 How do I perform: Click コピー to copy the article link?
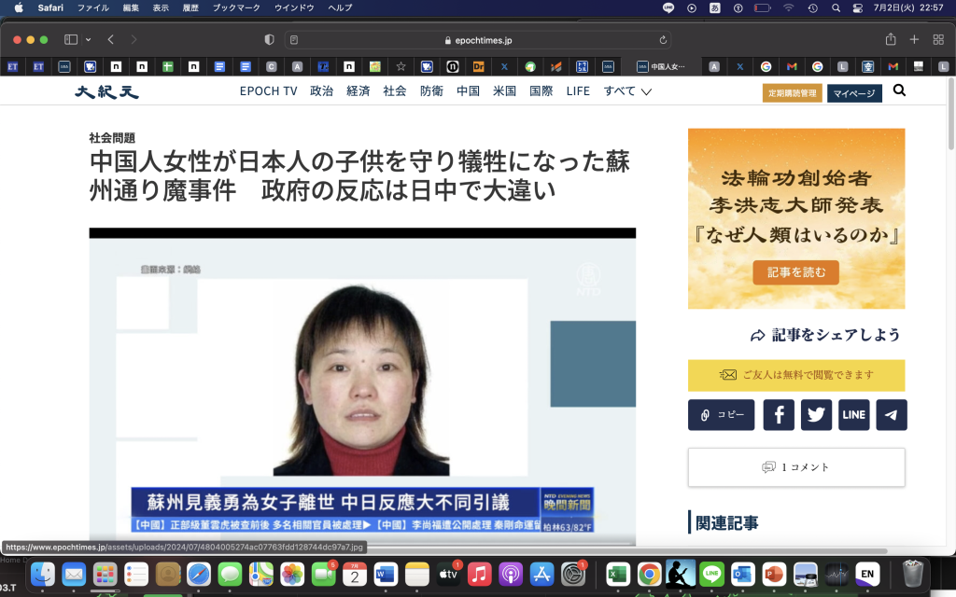[721, 414]
